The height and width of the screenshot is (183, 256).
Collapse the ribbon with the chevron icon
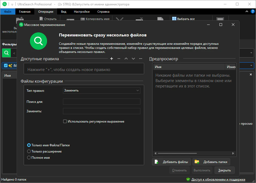247,12
